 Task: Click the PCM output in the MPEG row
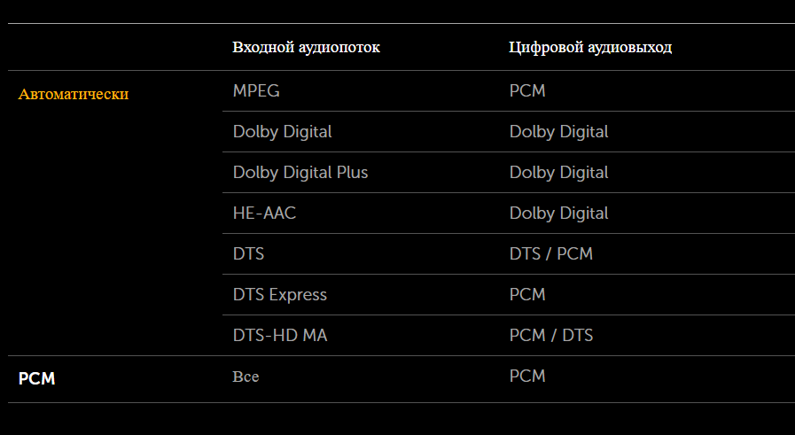pos(527,90)
